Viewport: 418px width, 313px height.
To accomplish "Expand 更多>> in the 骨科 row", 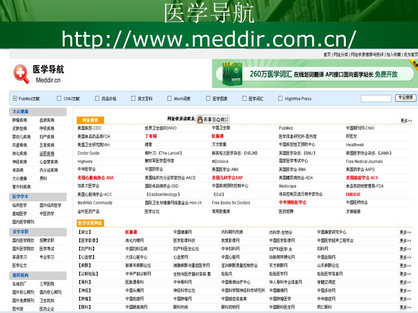I will tap(405, 282).
